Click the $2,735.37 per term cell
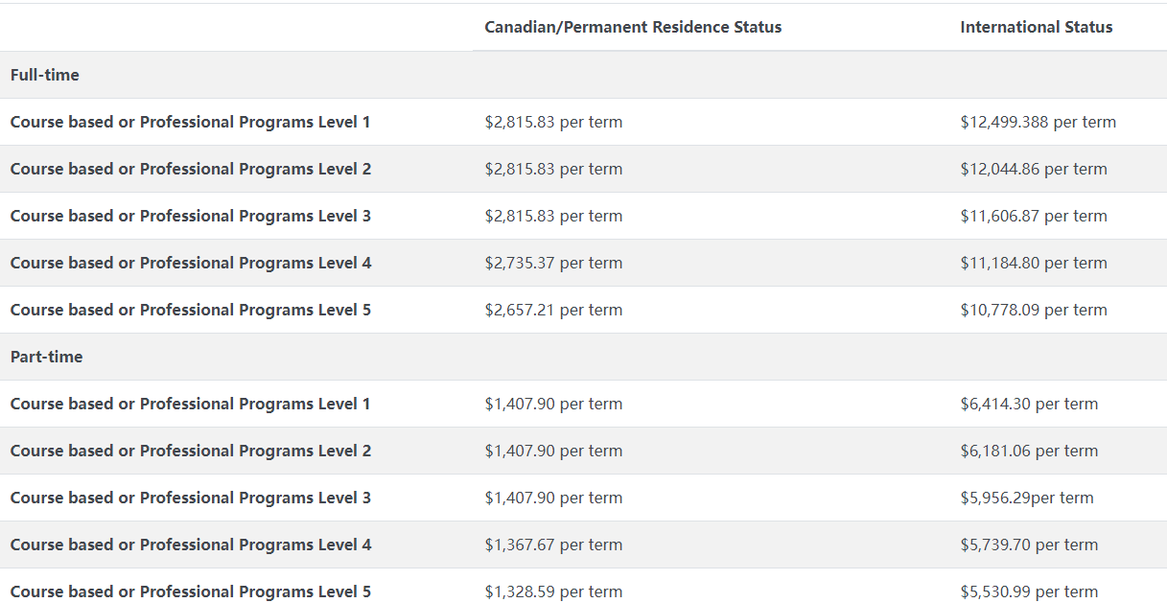This screenshot has height=603, width=1167. tap(553, 263)
